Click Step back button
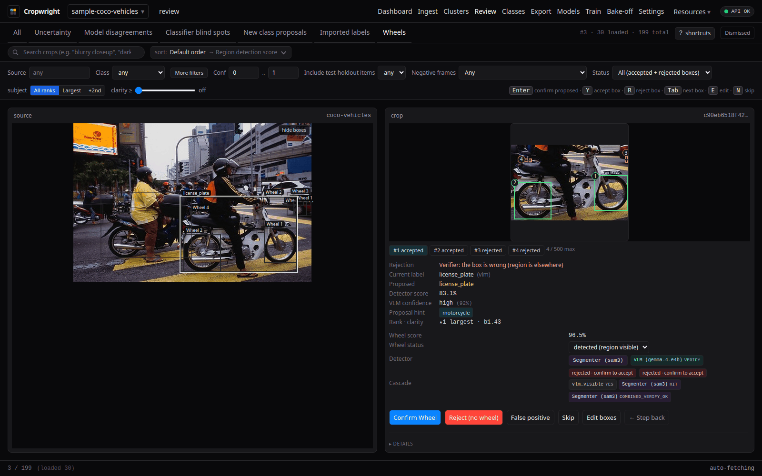The width and height of the screenshot is (762, 476). coord(647,417)
